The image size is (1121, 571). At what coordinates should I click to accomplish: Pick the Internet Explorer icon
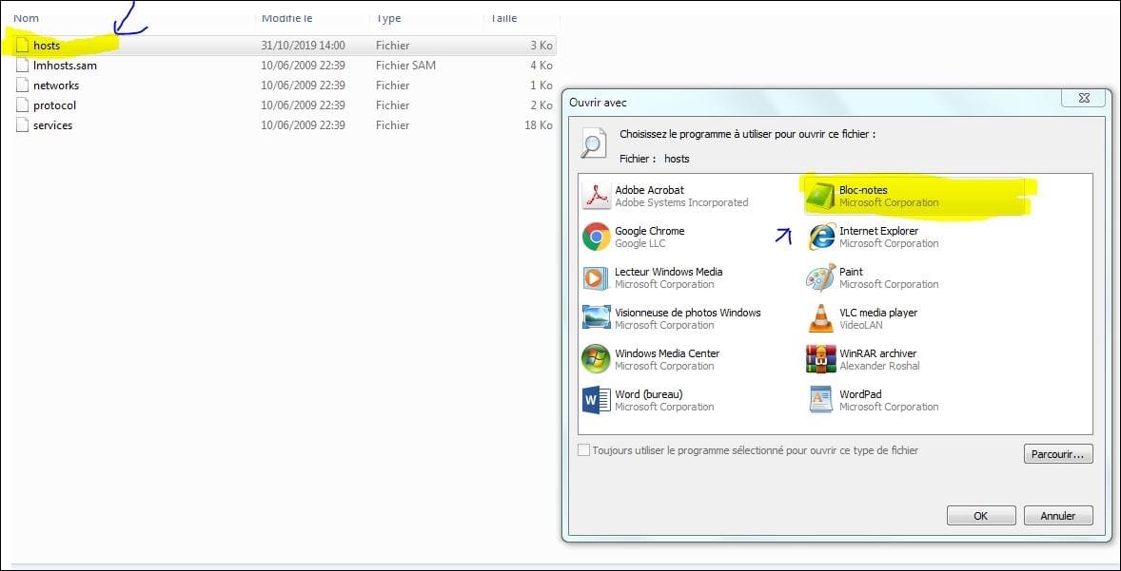click(820, 237)
